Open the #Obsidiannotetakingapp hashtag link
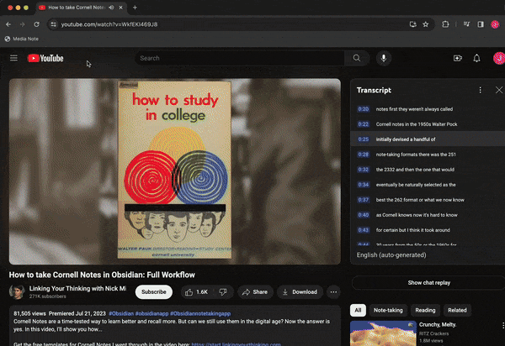 [x=200, y=313]
